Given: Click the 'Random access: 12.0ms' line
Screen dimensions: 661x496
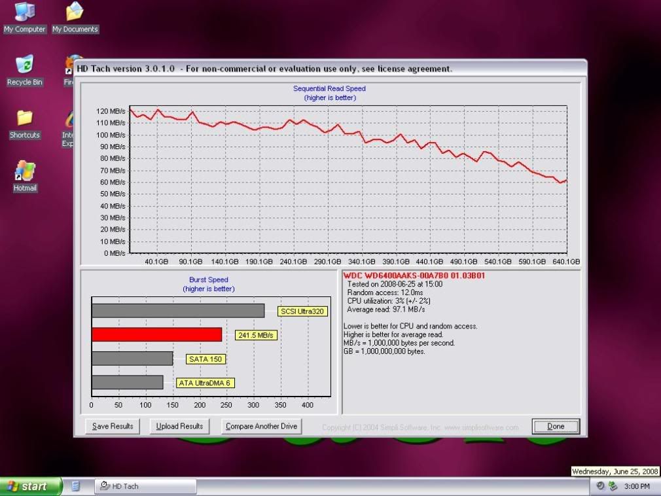Looking at the screenshot, I should coord(385,292).
